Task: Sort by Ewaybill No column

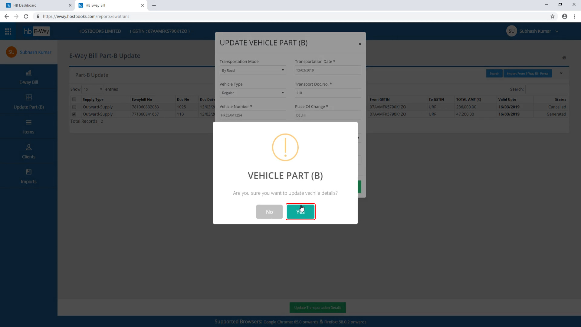Action: tap(142, 99)
